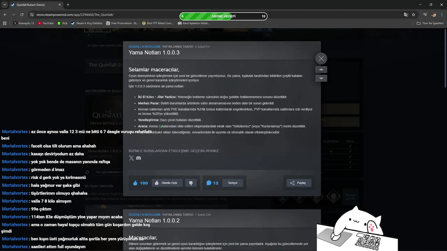The width and height of the screenshot is (447, 251).
Task: Click the Paylaş share button
Action: [x=299, y=183]
